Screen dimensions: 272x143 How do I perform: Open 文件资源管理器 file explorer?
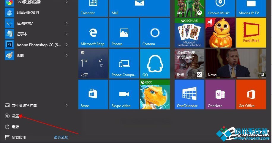click(x=21, y=105)
